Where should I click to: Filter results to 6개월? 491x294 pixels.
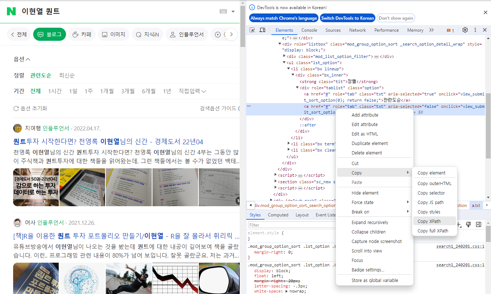[149, 91]
